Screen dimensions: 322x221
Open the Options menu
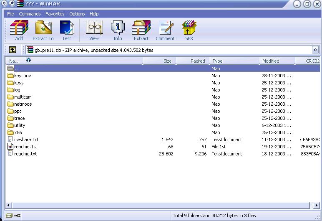(x=77, y=14)
